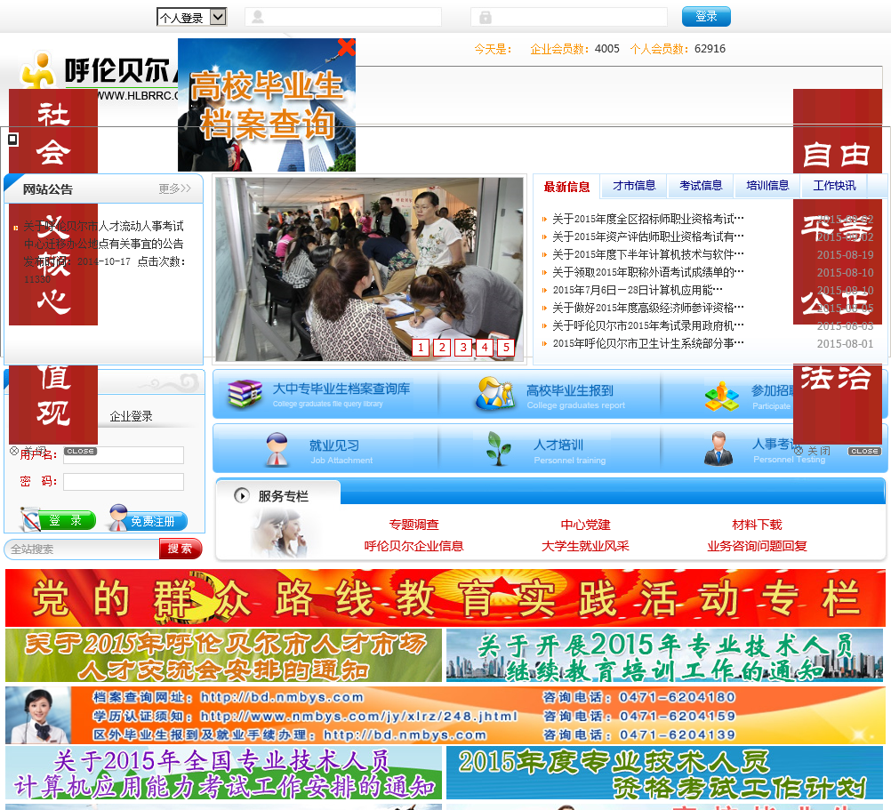891x810 pixels.
Task: Open news 关于领取2015年职称外语考试成绩单
Action: click(647, 272)
